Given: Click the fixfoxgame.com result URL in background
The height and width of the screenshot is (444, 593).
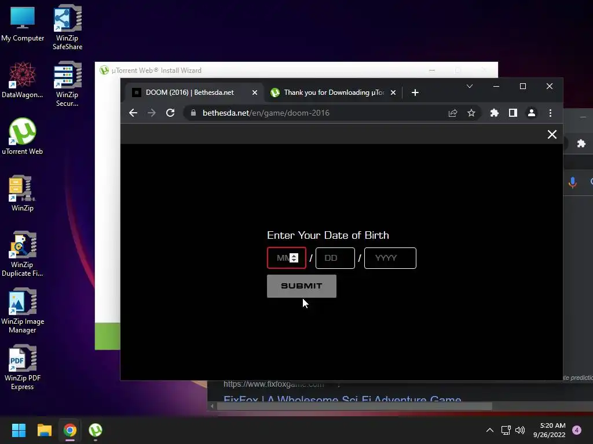Looking at the screenshot, I should tap(274, 384).
